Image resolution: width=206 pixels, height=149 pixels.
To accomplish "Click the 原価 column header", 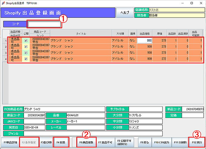I will coord(159,33).
